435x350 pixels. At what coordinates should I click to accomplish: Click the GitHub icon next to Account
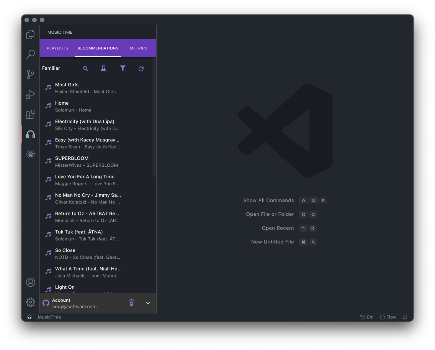46,303
